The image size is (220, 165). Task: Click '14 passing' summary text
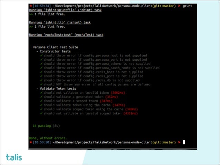click(x=42, y=126)
